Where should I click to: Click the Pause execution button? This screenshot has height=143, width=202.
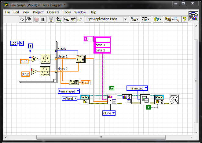43,19
